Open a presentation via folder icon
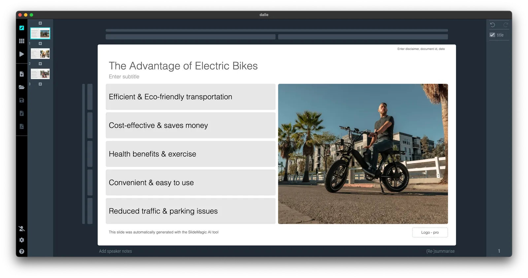The image size is (528, 278). click(22, 87)
